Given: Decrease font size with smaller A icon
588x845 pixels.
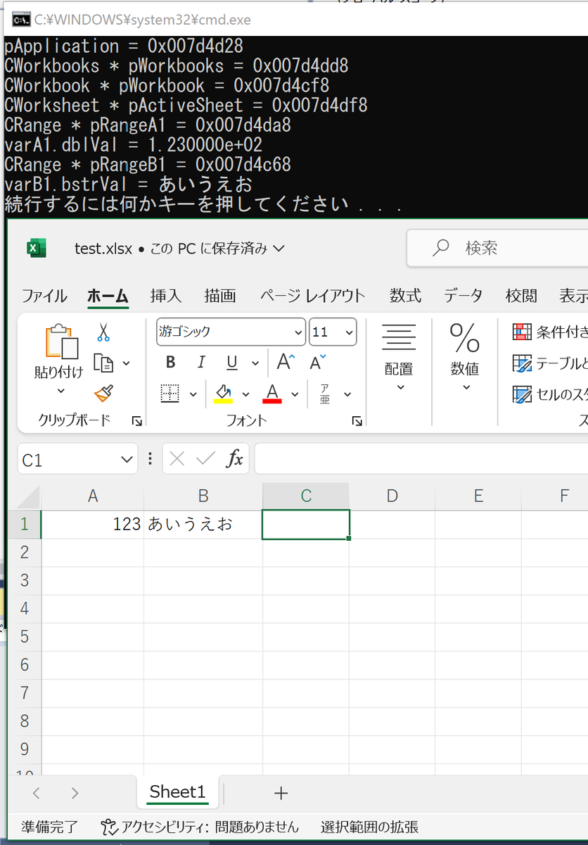Looking at the screenshot, I should tap(318, 363).
